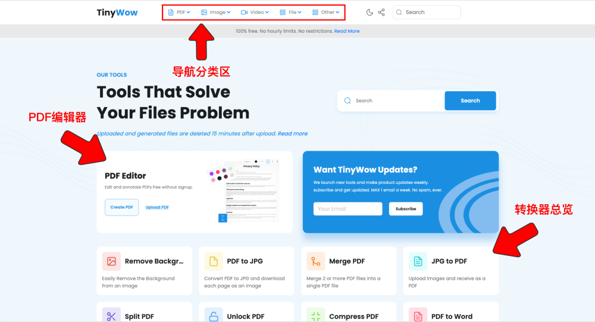This screenshot has width=595, height=322.
Task: Expand the PDF dropdown menu
Action: [x=179, y=12]
